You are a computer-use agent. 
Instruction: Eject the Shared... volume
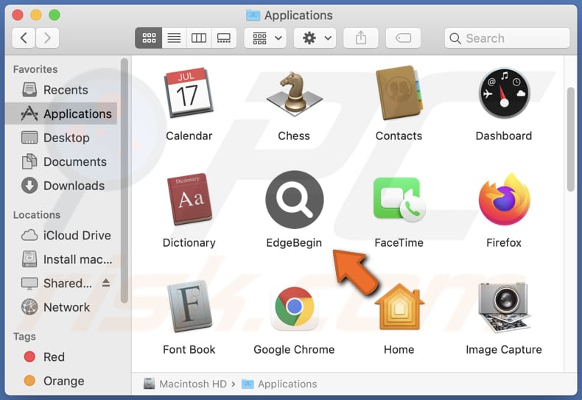[x=106, y=283]
